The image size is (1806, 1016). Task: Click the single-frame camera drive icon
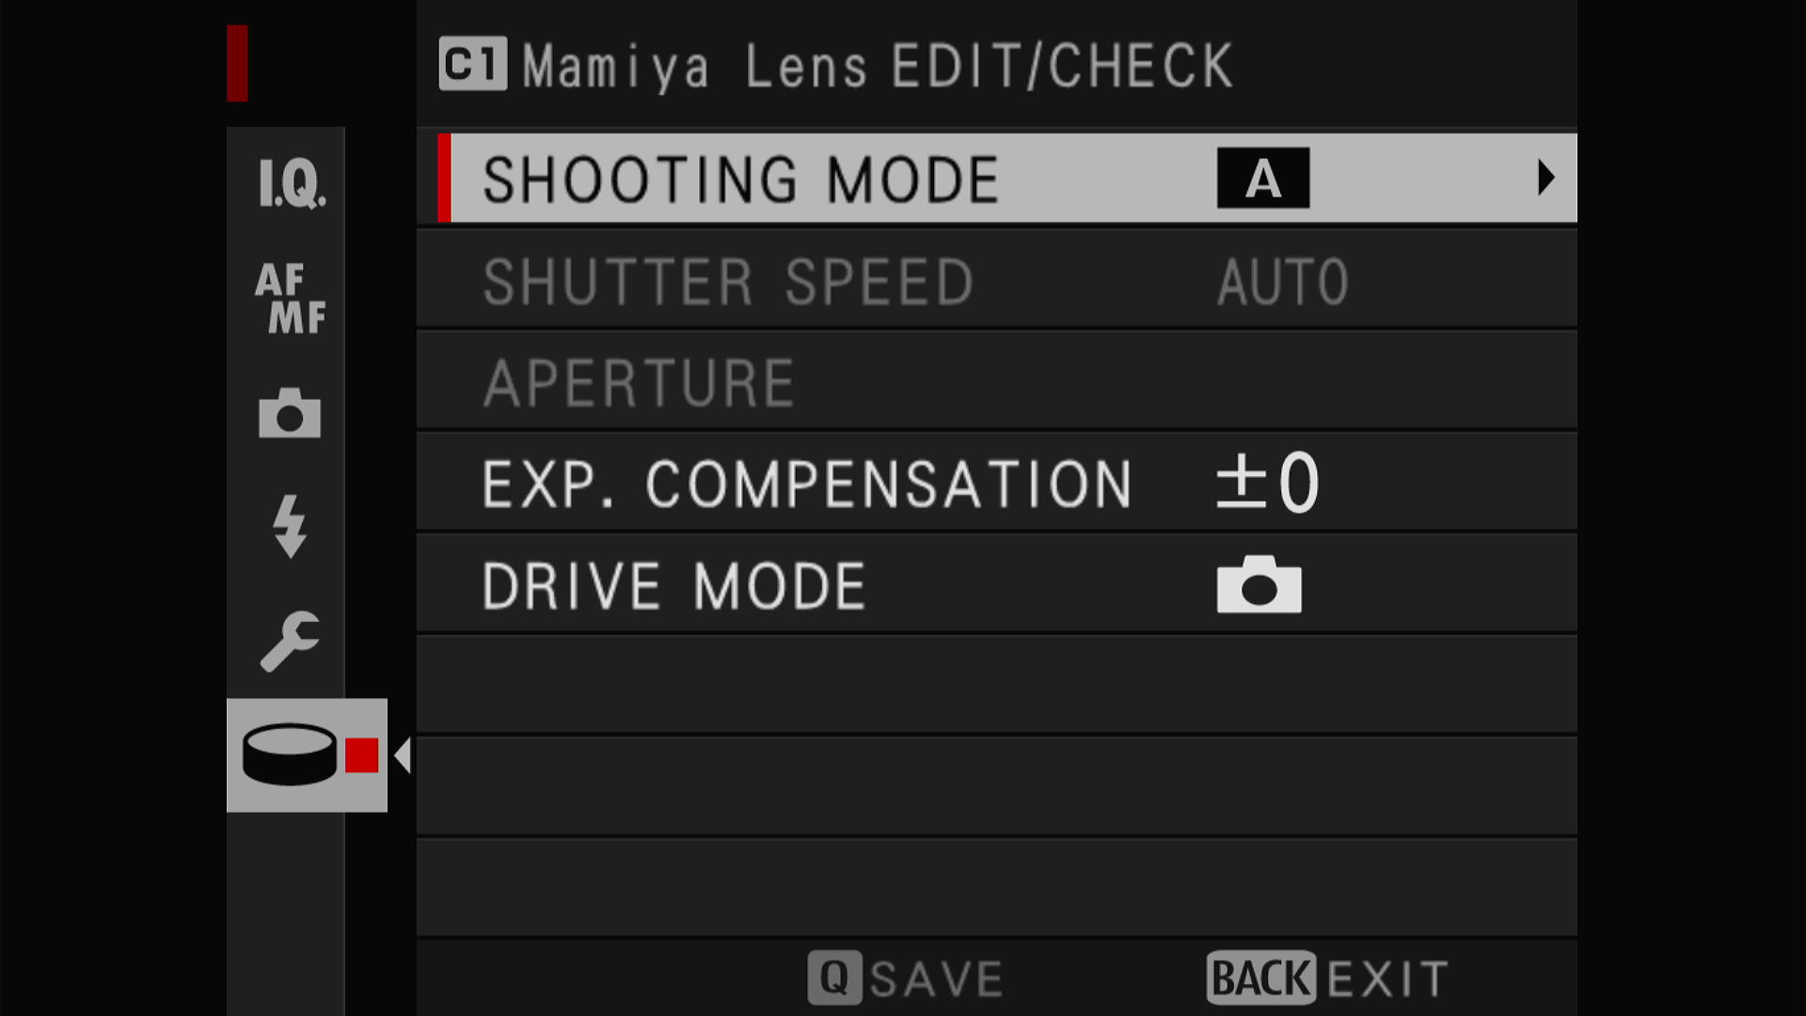tap(1259, 584)
